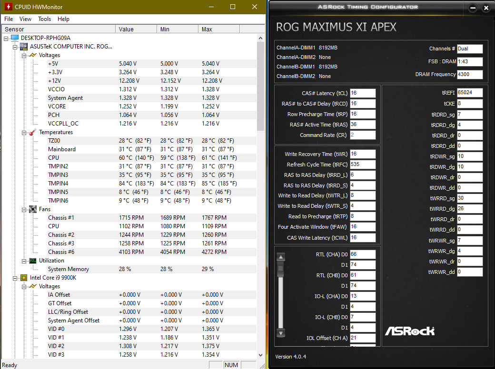Collapse the DESKTOP-RPHG09A tree node

pyautogui.click(x=6, y=39)
